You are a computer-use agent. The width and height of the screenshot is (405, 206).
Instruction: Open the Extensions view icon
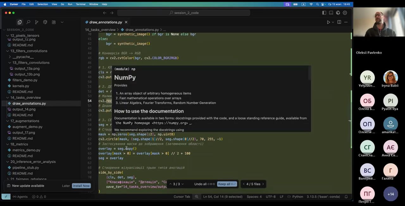(x=53, y=22)
